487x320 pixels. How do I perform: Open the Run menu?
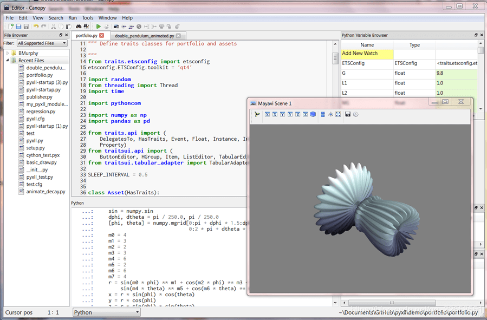point(73,18)
